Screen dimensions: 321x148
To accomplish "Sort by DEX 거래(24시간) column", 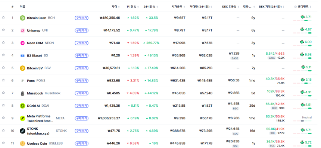I will pyautogui.click(x=272, y=7).
